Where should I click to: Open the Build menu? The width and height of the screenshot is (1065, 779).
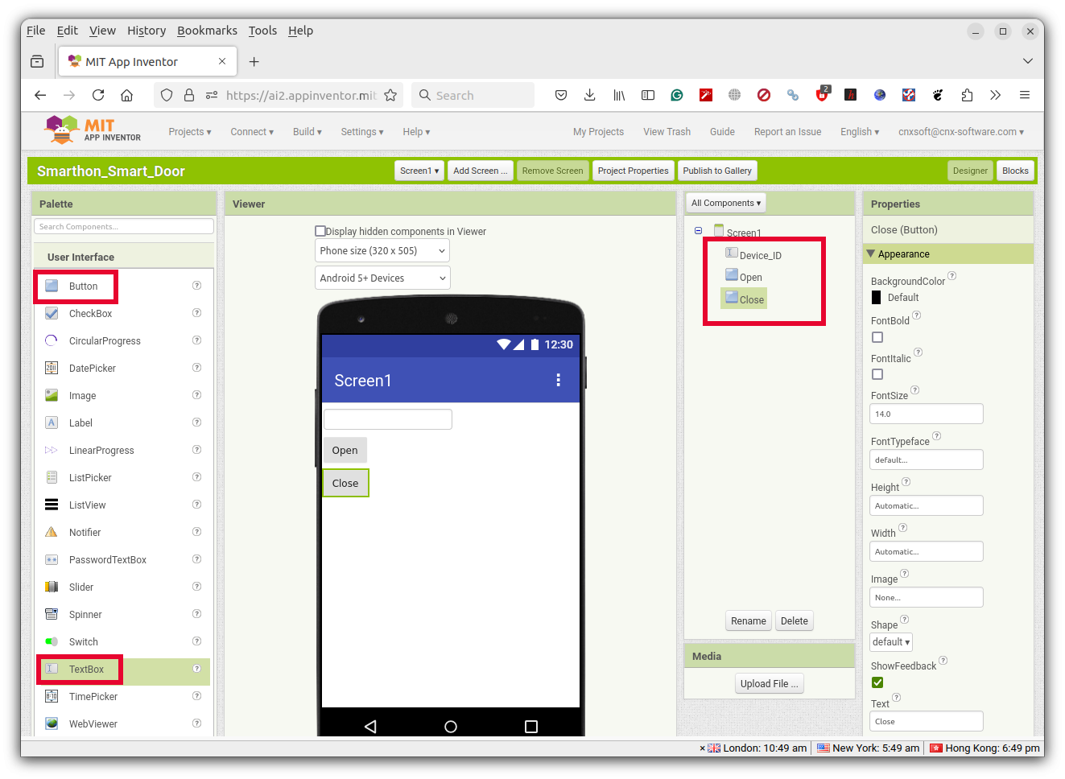(308, 132)
